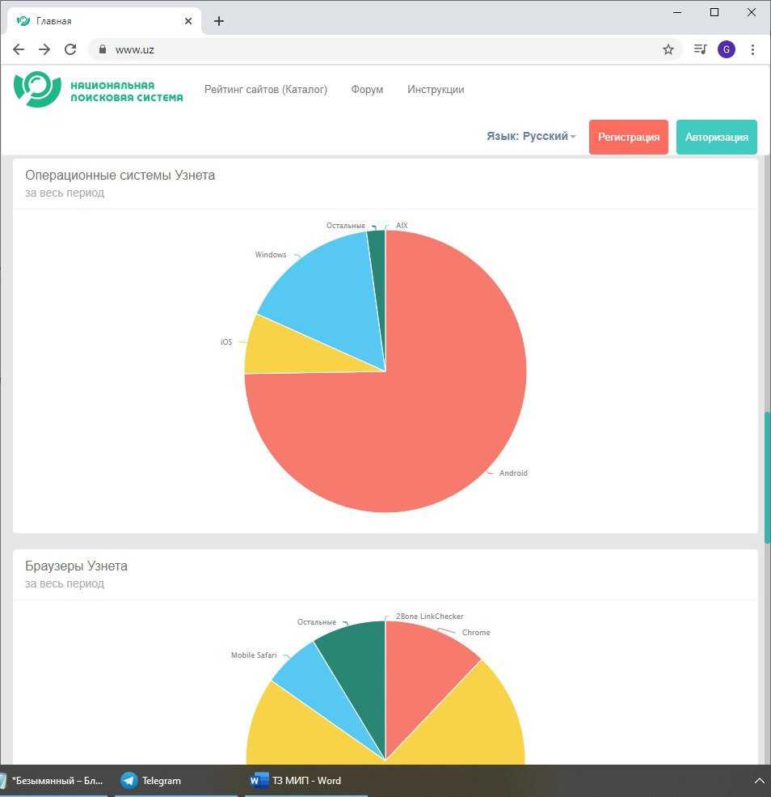This screenshot has height=797, width=771.
Task: Click the red Регистрация button
Action: 629,137
